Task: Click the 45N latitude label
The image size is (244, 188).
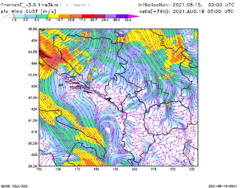Action: [x=34, y=40]
